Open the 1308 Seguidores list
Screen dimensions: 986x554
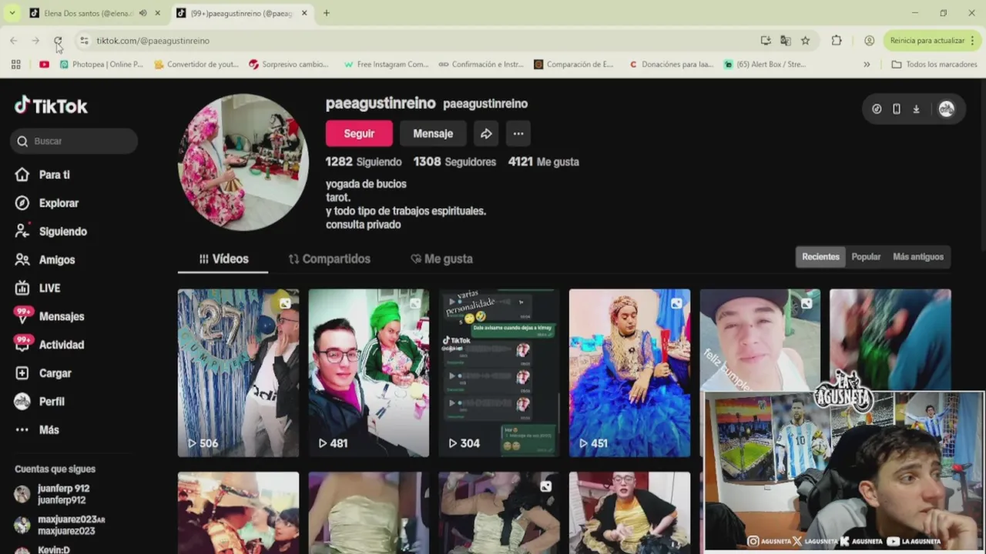click(454, 162)
